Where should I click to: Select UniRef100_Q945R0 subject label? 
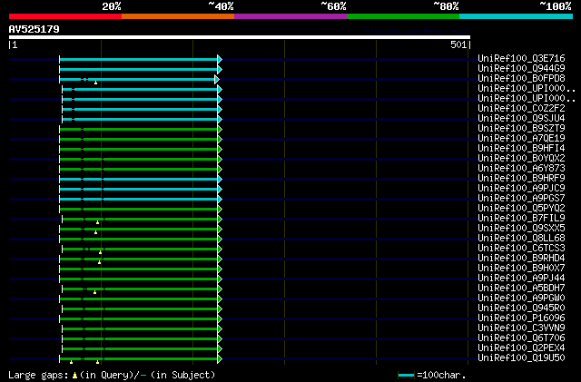pos(521,309)
